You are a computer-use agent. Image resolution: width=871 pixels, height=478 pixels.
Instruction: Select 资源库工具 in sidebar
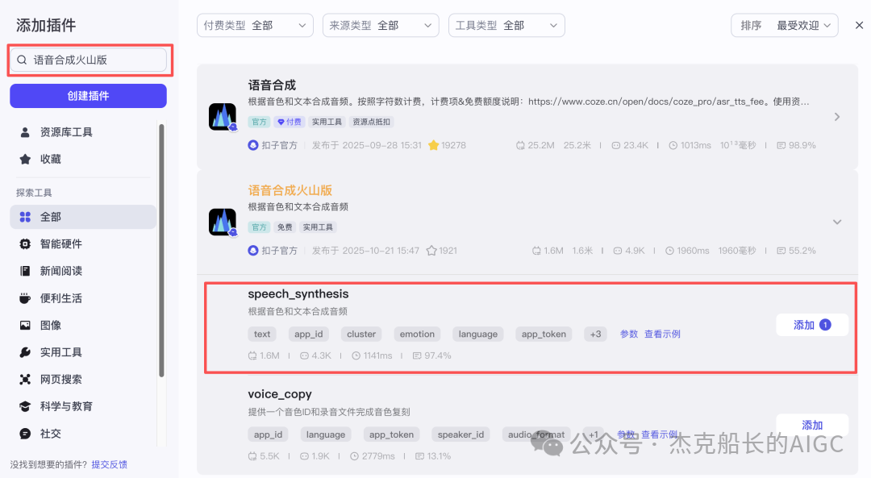pyautogui.click(x=83, y=132)
